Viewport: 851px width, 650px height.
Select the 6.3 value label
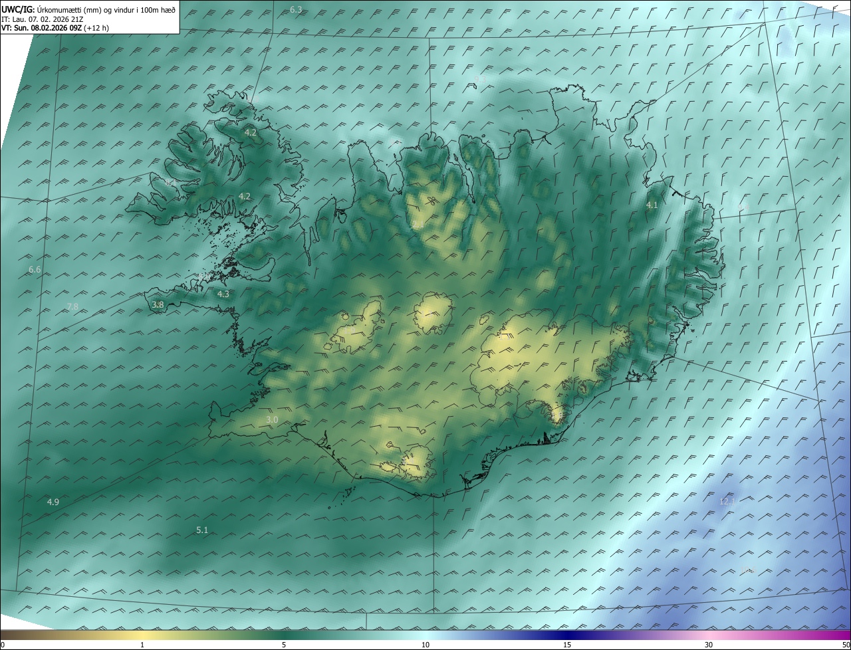(297, 9)
